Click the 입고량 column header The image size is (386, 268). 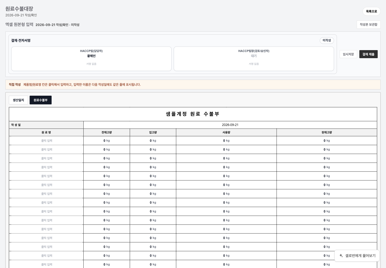[153, 132]
